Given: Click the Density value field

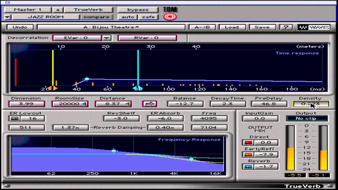Looking at the screenshot, I should [311, 104].
